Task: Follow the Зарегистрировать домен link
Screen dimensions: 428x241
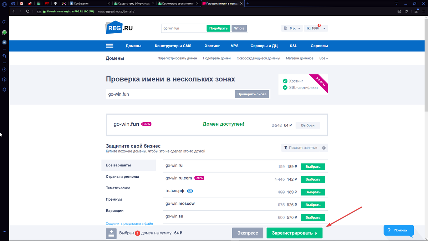Action: coord(177,58)
